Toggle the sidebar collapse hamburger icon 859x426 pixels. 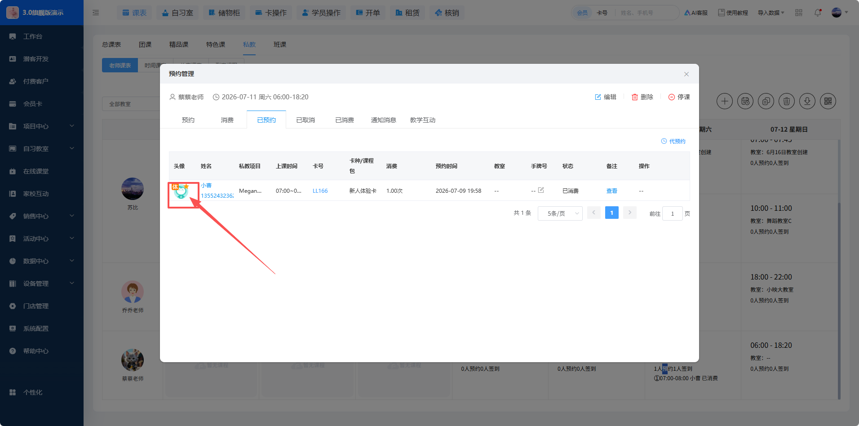(96, 13)
